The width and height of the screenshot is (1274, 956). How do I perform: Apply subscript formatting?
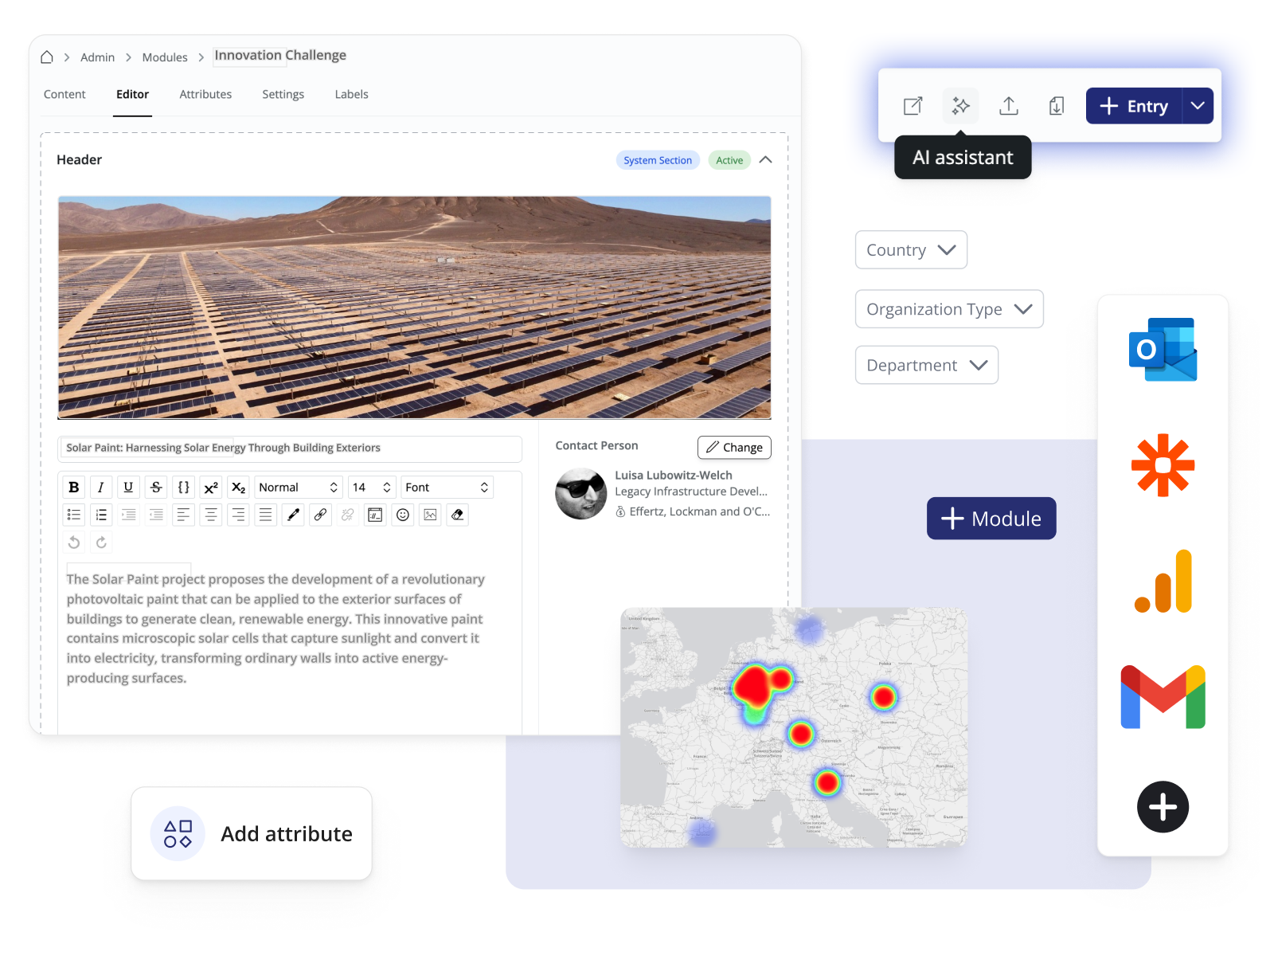[x=238, y=488]
